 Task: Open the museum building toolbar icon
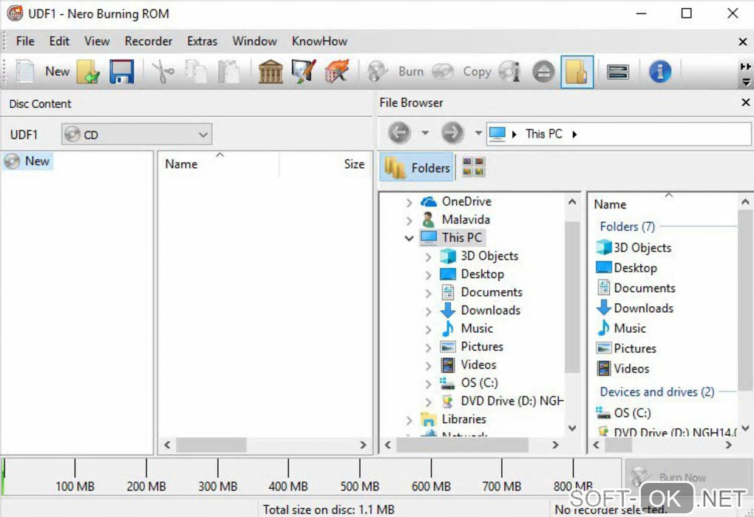271,72
